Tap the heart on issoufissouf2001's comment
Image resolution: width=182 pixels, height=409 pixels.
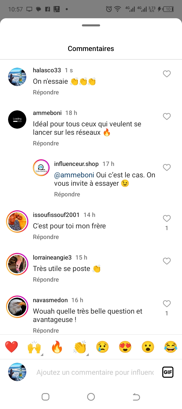(167, 218)
